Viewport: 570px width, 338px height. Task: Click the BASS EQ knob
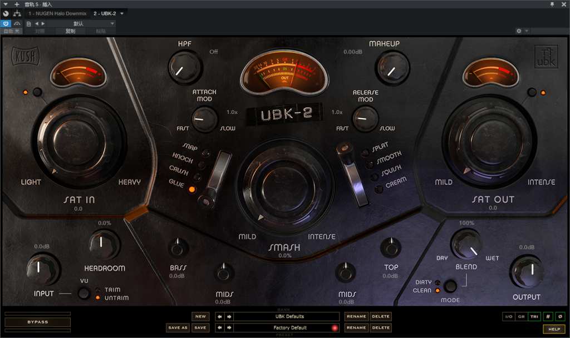pyautogui.click(x=178, y=248)
